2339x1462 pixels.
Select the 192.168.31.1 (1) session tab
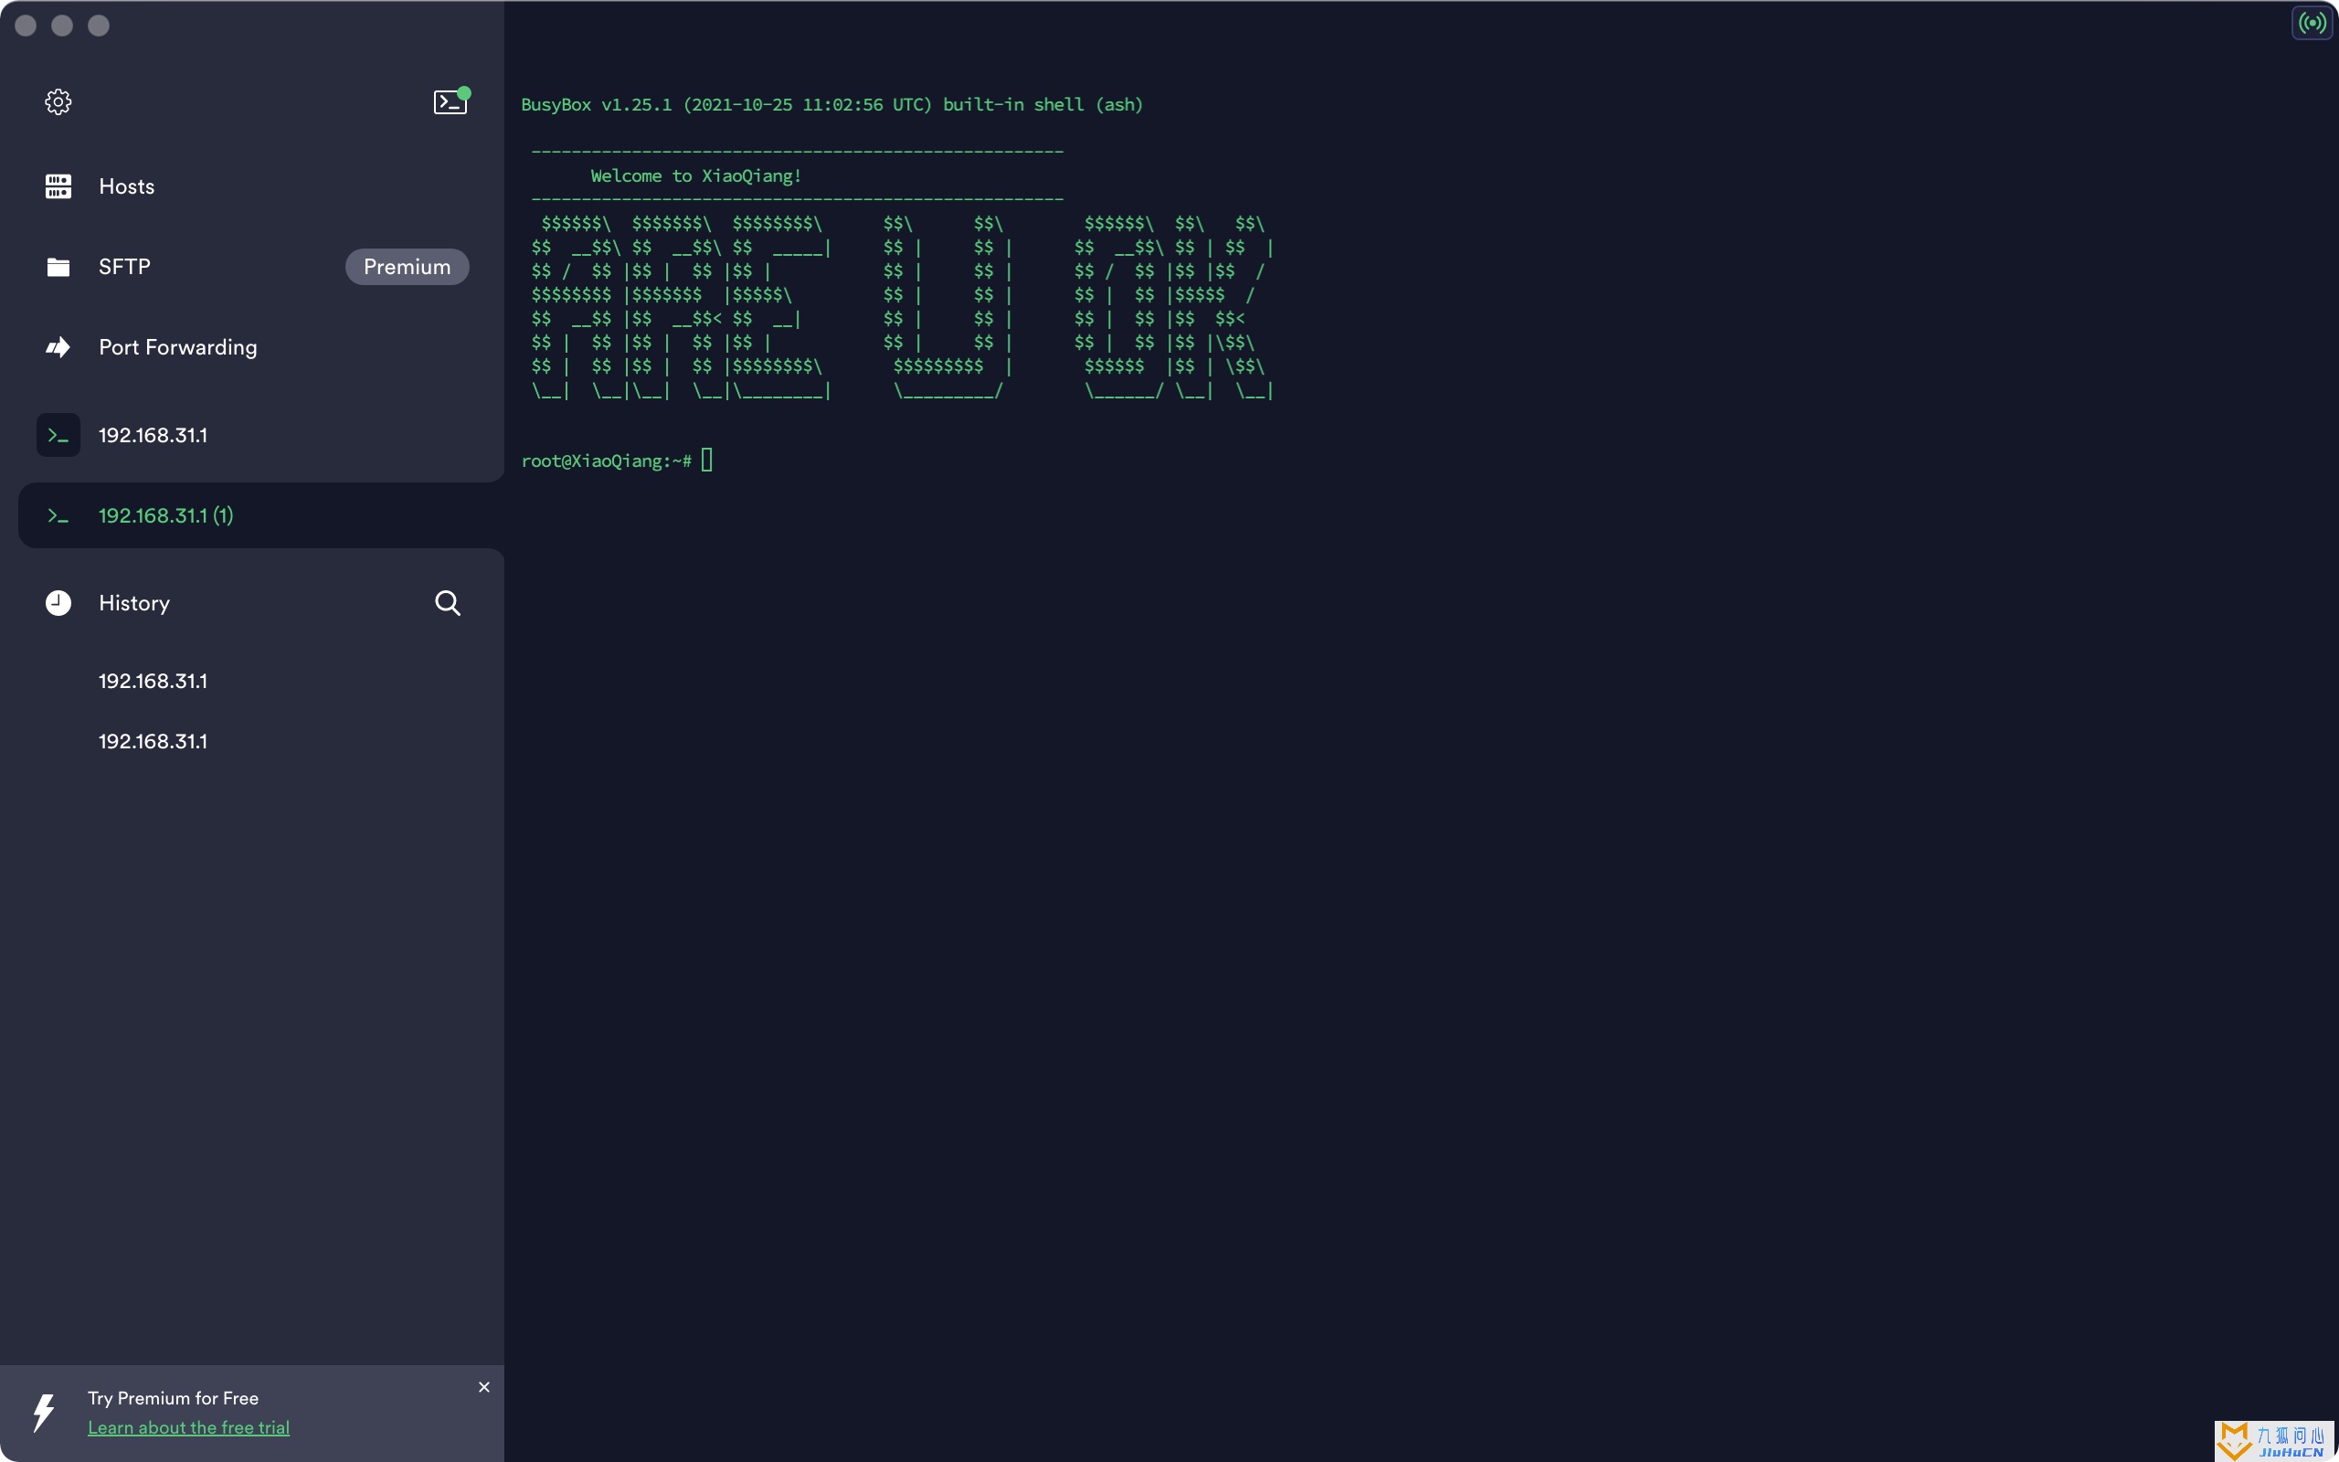click(x=261, y=515)
